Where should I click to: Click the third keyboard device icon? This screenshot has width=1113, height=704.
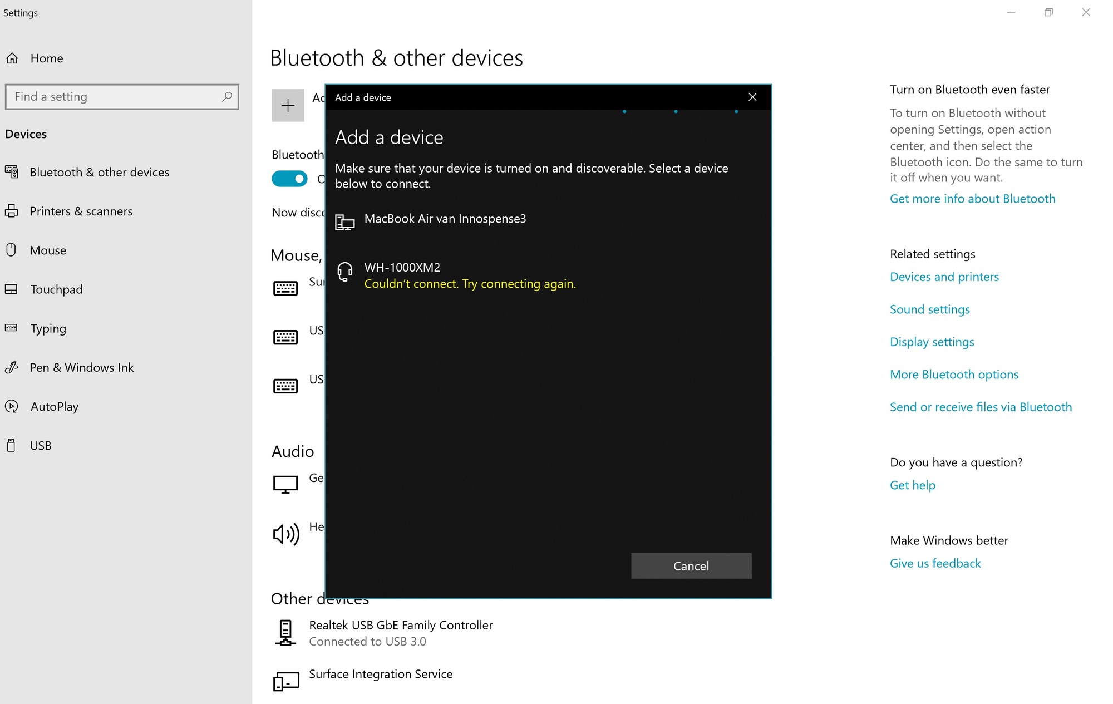point(285,386)
